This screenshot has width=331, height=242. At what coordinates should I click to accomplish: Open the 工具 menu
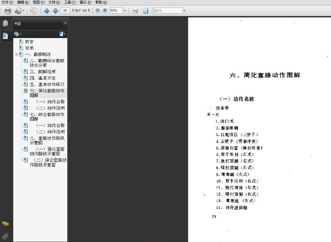[x=70, y=2]
